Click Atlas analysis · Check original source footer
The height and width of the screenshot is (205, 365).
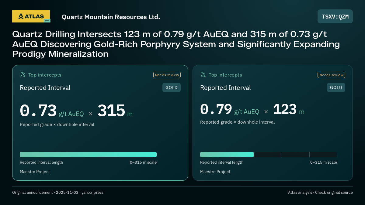pos(320,193)
